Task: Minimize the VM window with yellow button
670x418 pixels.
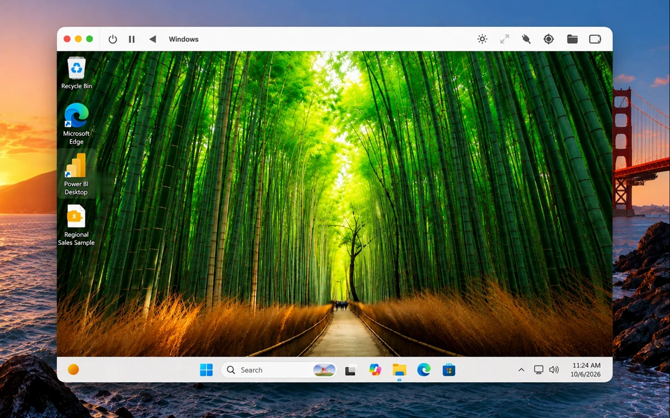Action: tap(78, 39)
